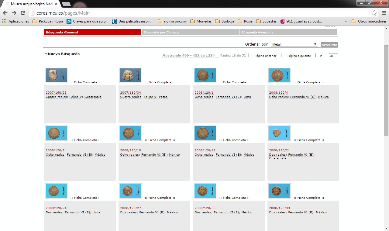Image resolution: width=389 pixels, height=231 pixels.
Task: Open coin record 2008/120/1 link
Action: (x=204, y=93)
